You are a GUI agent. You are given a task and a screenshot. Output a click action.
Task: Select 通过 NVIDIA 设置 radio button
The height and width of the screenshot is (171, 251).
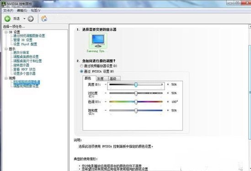pos(82,72)
